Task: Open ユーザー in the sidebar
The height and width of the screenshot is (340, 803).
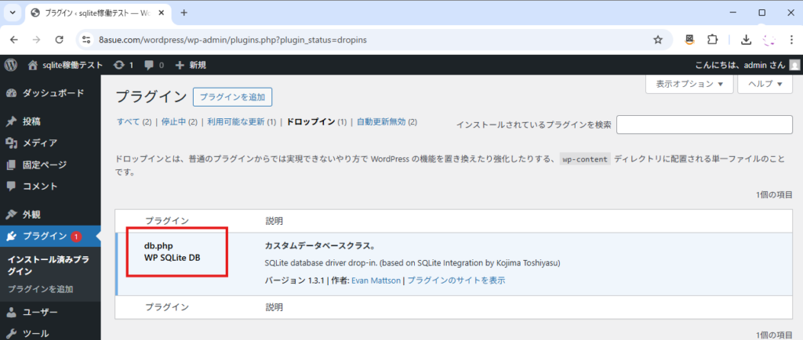Action: [x=50, y=312]
